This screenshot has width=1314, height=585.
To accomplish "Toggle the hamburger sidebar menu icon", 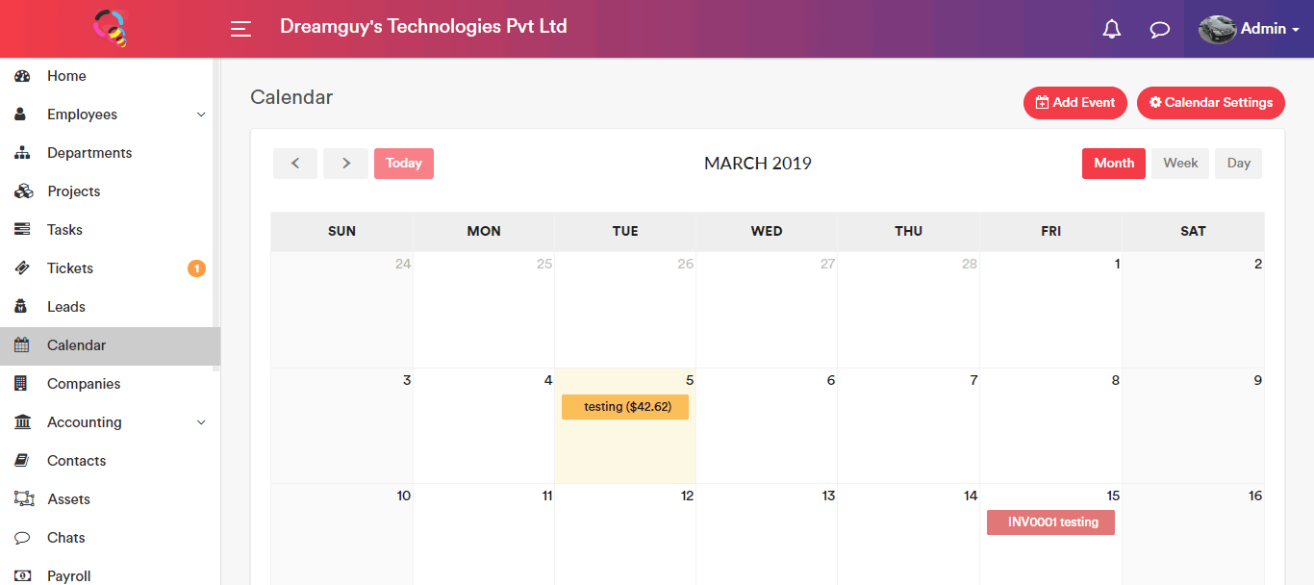I will click(x=240, y=29).
